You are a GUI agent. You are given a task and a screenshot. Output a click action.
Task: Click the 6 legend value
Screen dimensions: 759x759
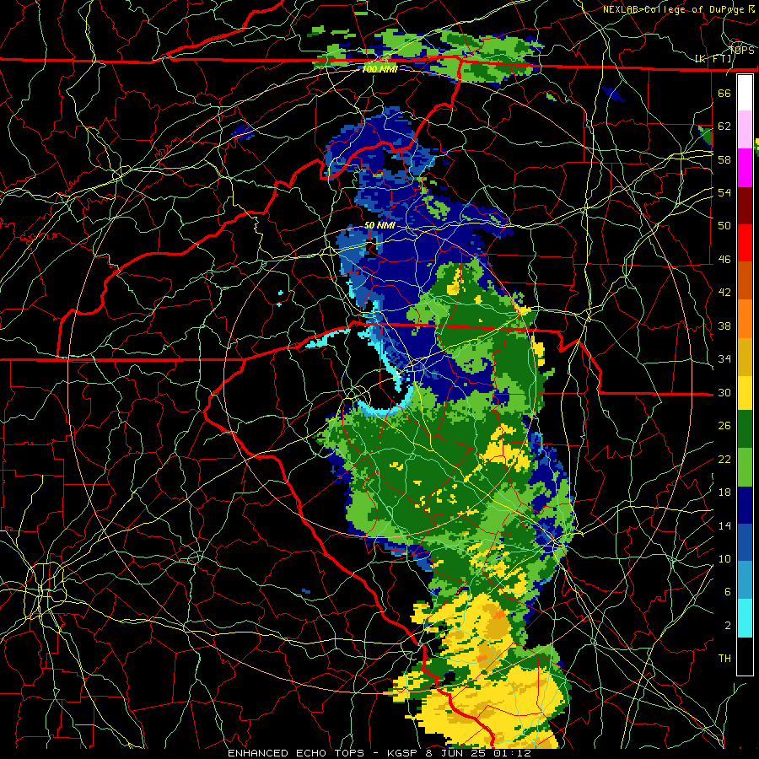click(728, 592)
